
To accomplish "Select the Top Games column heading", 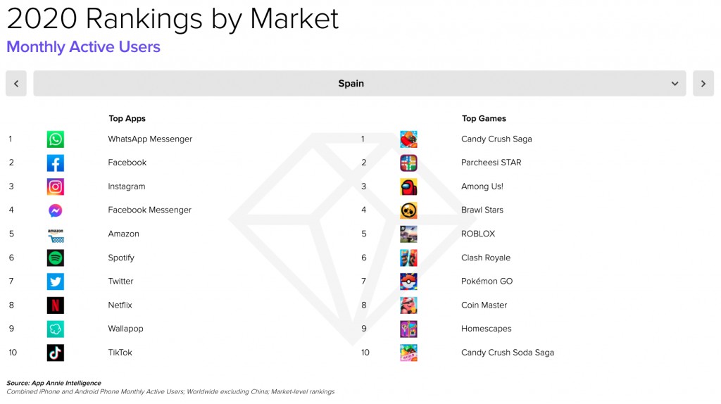I will 484,118.
